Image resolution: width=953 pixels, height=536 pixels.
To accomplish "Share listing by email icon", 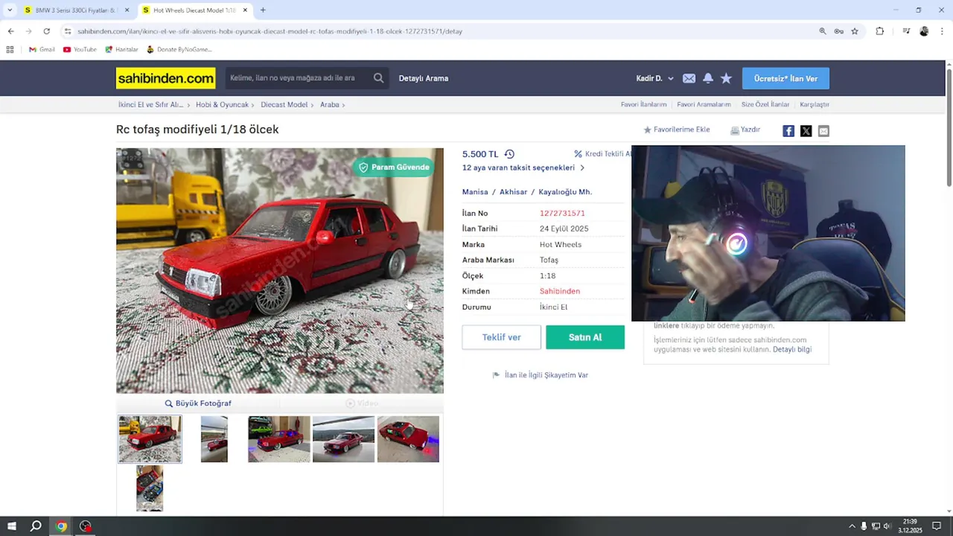I will click(823, 131).
